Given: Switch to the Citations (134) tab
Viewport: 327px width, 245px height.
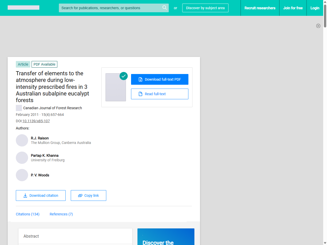Looking at the screenshot, I should point(28,214).
